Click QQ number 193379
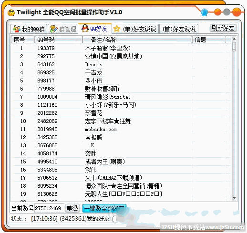247x233 pixels. pyautogui.click(x=46, y=48)
